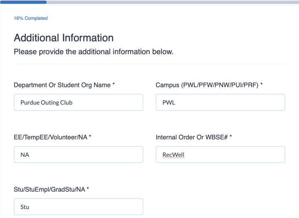Click the asterisk after Stu/StuEmpl/GradStu/NA label
The width and height of the screenshot is (299, 218).
coord(88,189)
